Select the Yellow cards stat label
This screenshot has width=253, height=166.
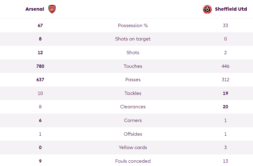[x=133, y=148]
